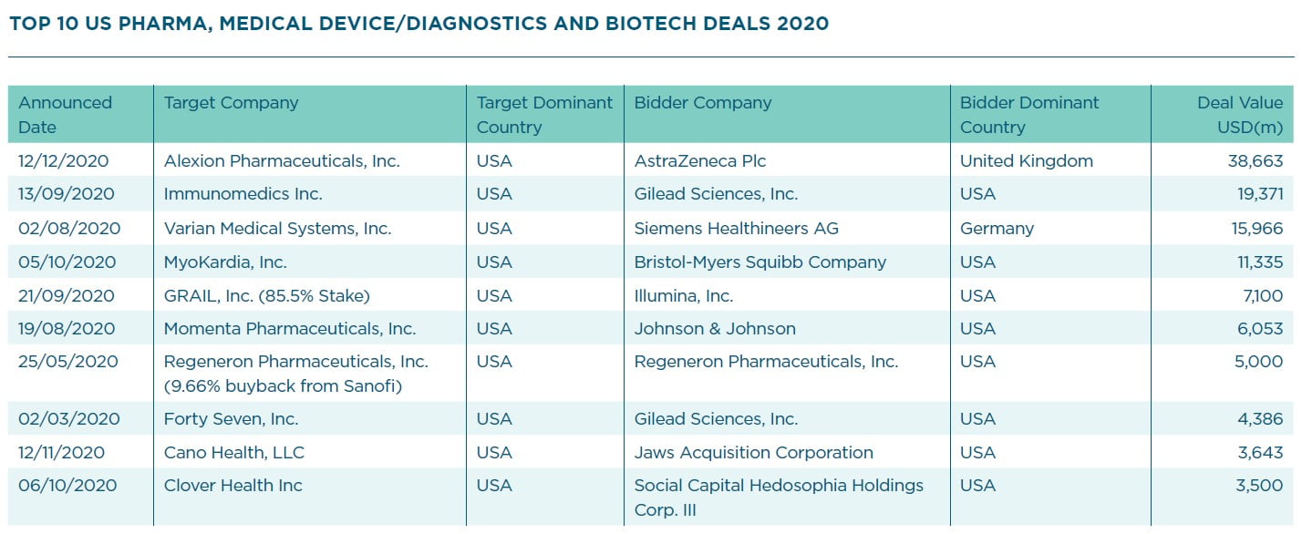Select the Target Company column header

tap(231, 103)
